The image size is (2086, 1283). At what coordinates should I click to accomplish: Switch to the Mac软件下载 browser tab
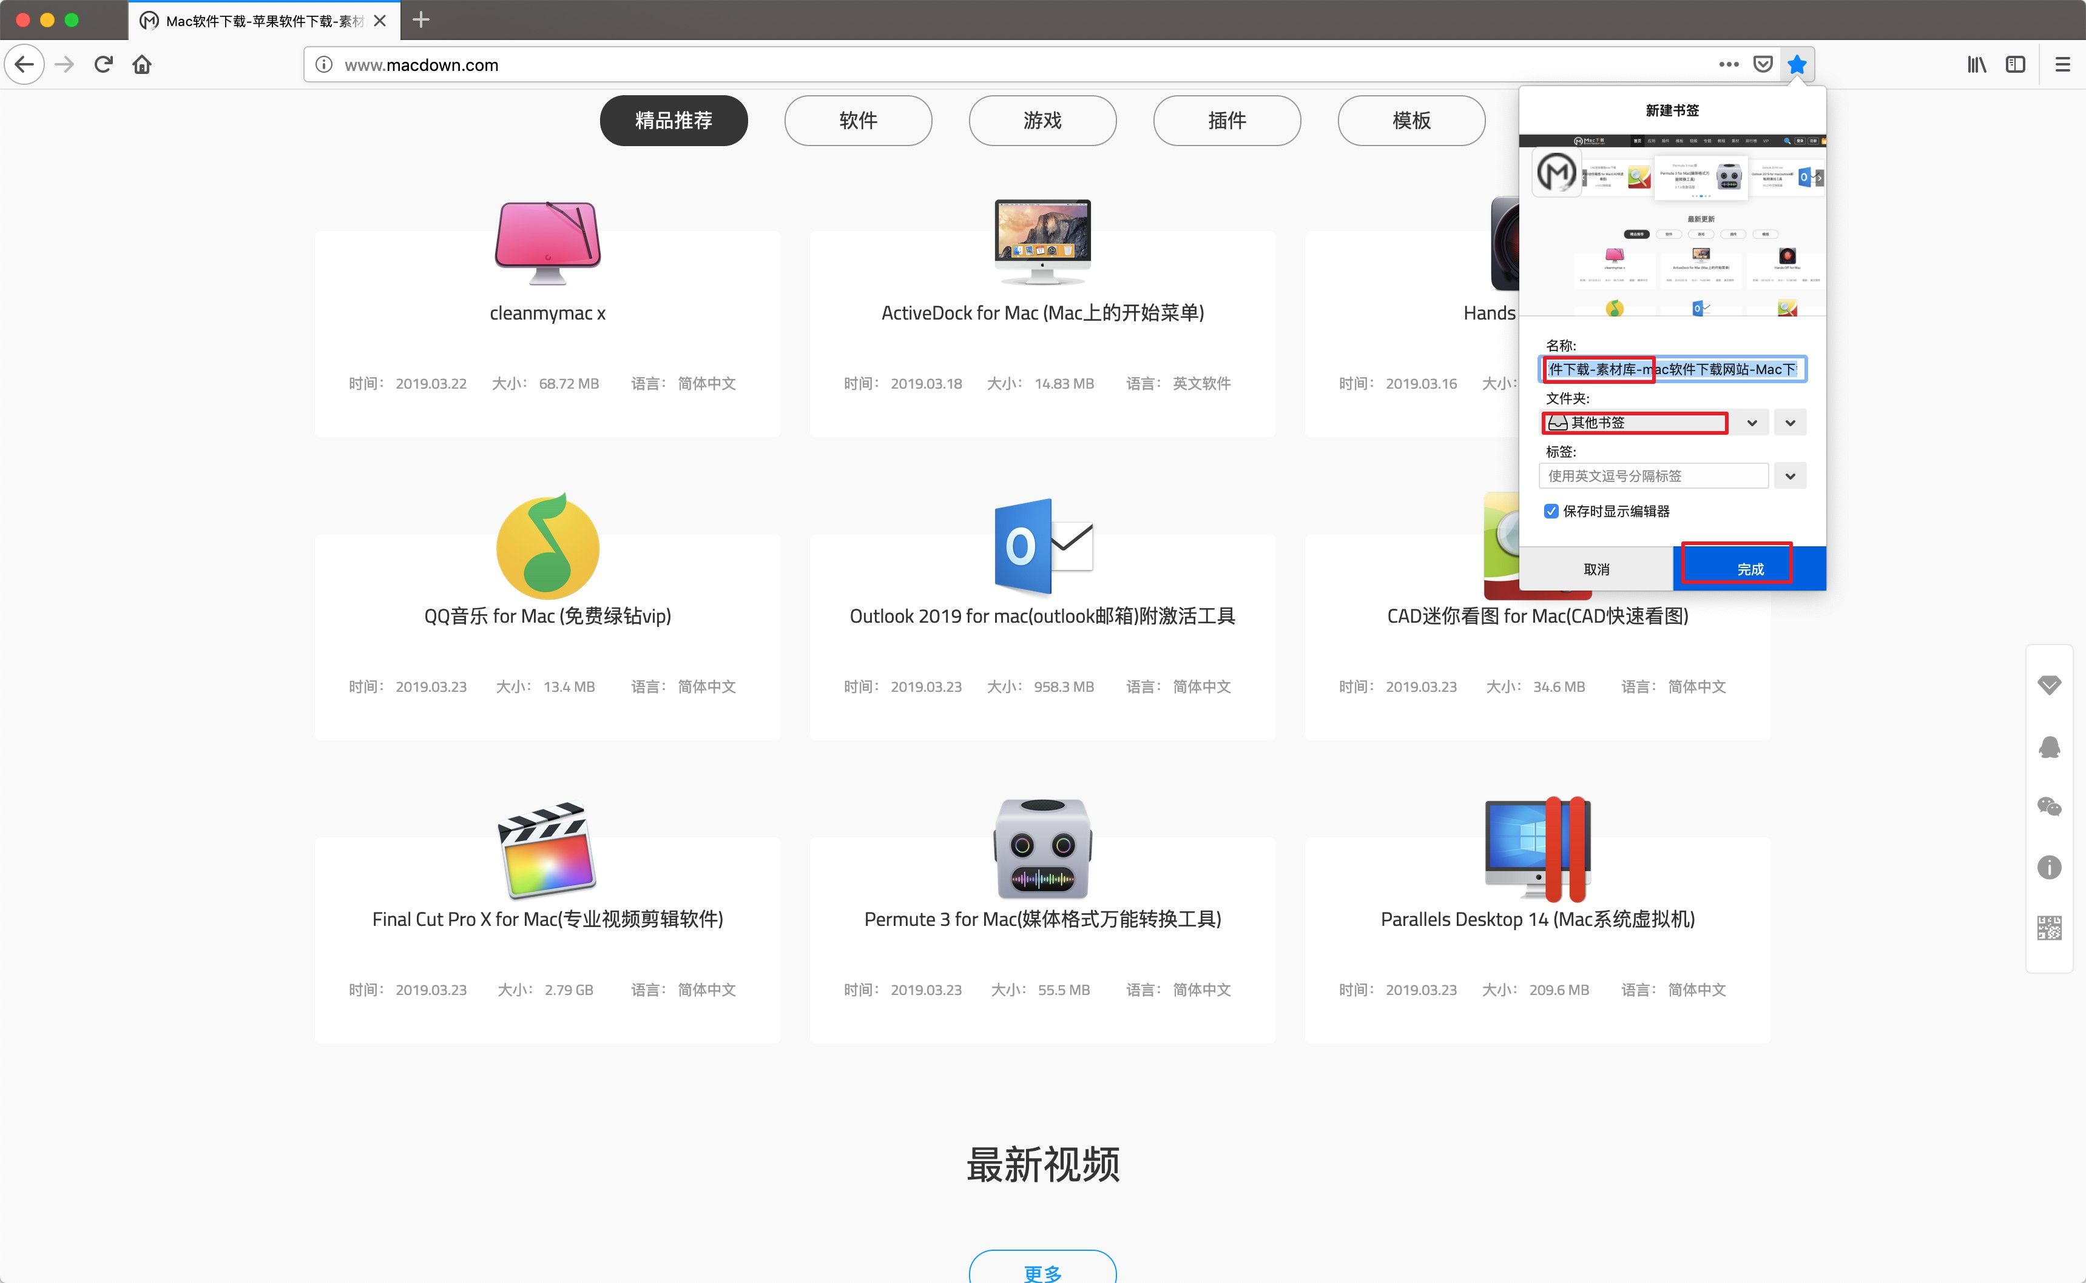(264, 21)
